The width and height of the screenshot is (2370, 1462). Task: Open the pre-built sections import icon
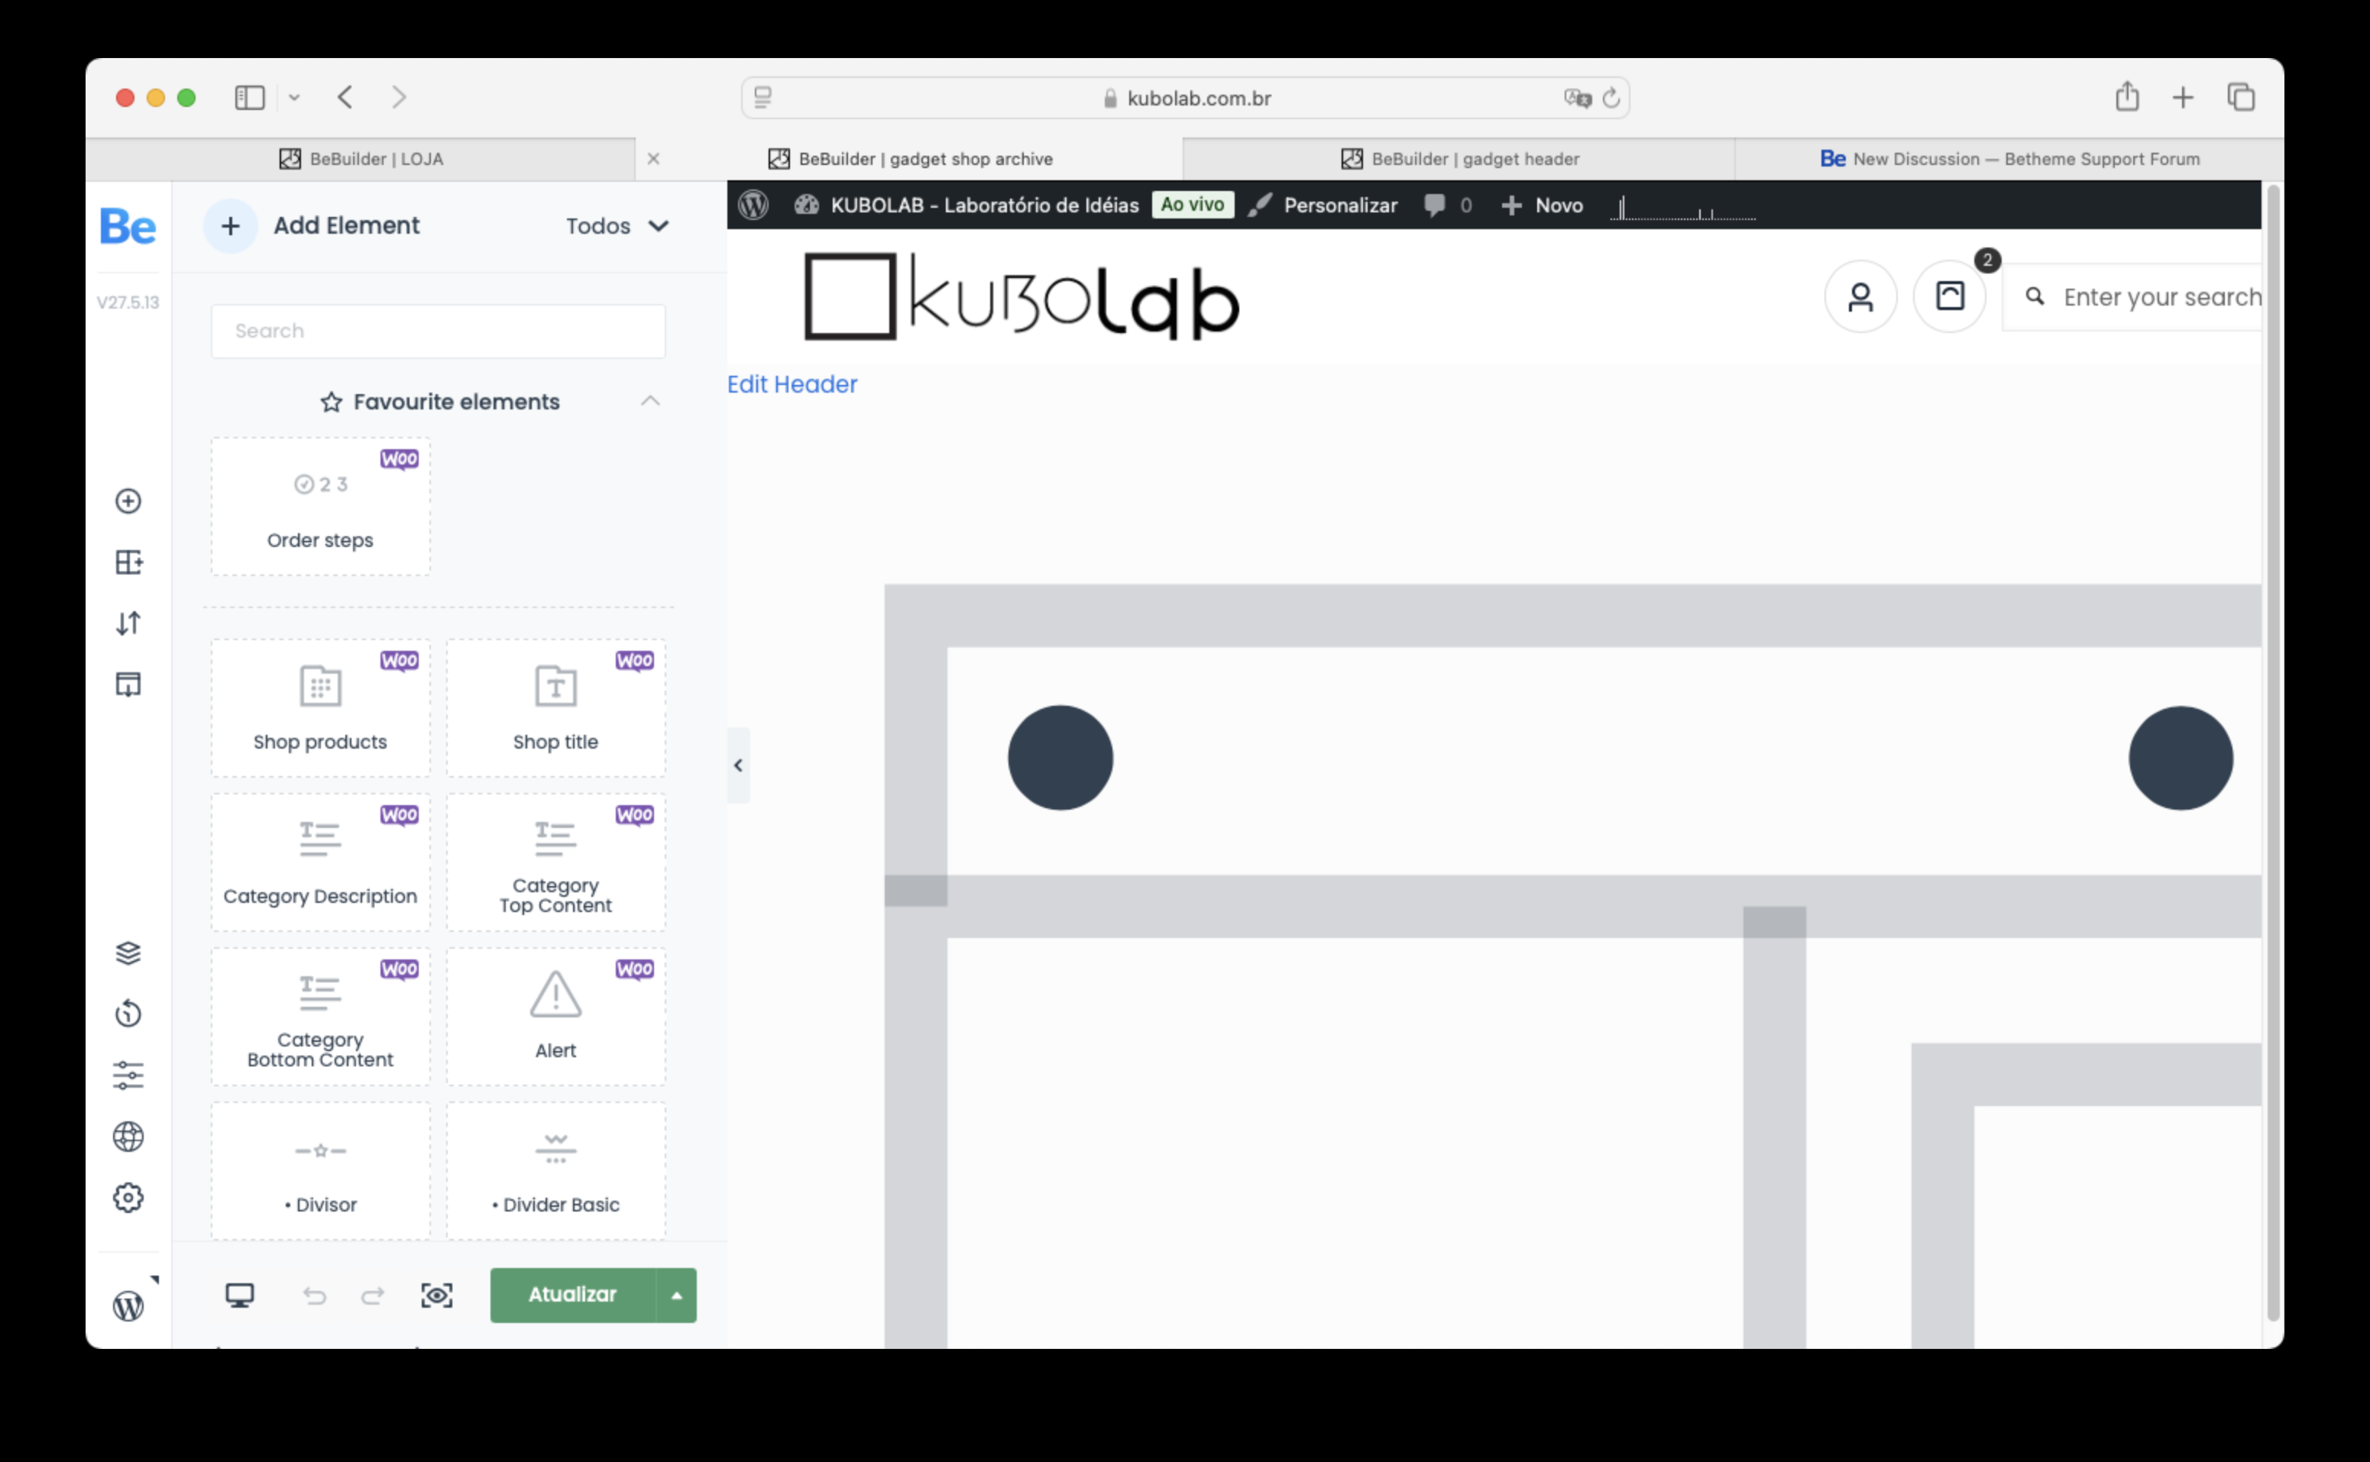pos(128,684)
